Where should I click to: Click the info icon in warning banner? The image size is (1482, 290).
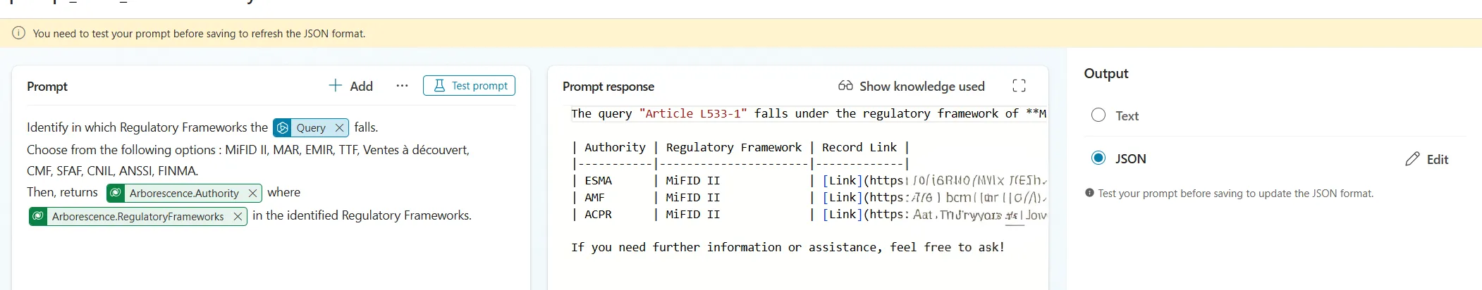tap(19, 33)
